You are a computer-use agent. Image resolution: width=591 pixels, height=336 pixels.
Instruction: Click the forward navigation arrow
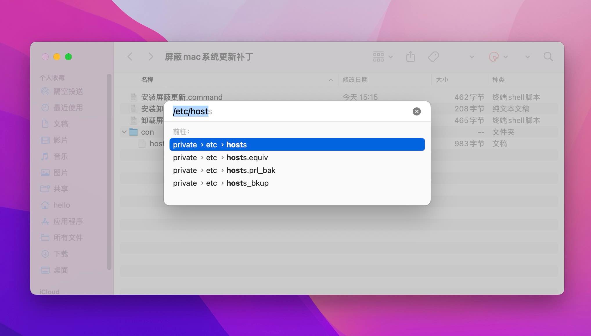(x=150, y=57)
